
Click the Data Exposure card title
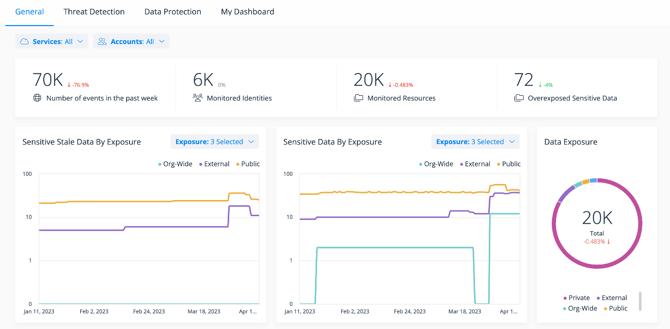pyautogui.click(x=570, y=142)
